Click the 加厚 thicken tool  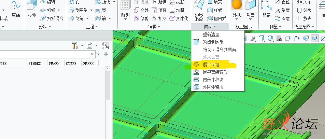coord(177,10)
